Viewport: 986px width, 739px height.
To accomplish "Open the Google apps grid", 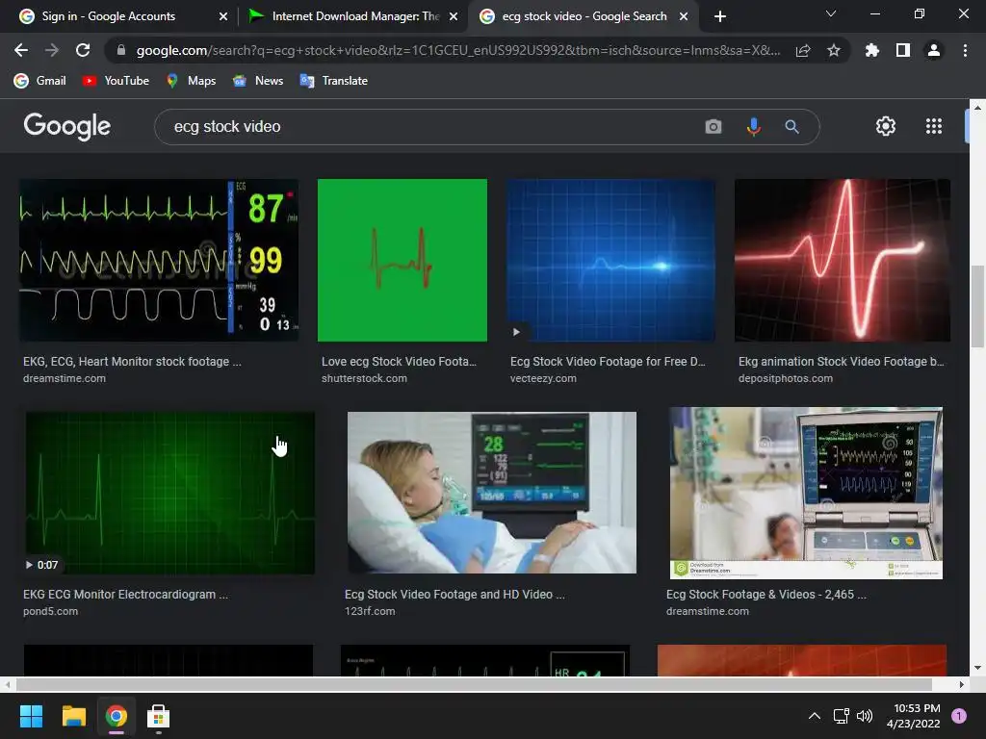I will click(x=934, y=126).
